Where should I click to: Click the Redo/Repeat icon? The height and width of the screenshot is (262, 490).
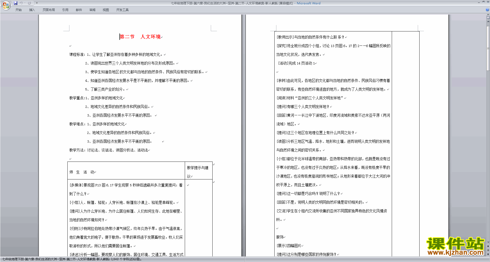tap(29, 3)
